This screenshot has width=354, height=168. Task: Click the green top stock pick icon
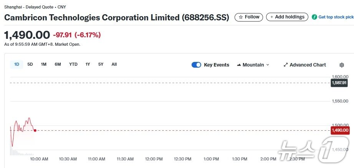click(314, 17)
